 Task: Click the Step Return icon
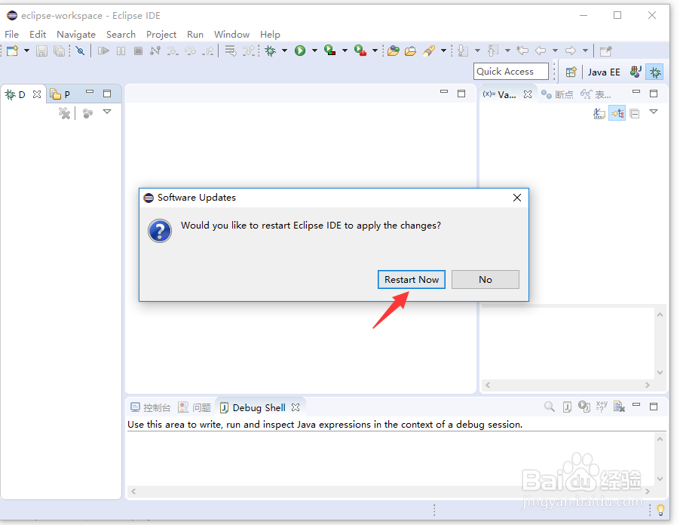click(208, 51)
